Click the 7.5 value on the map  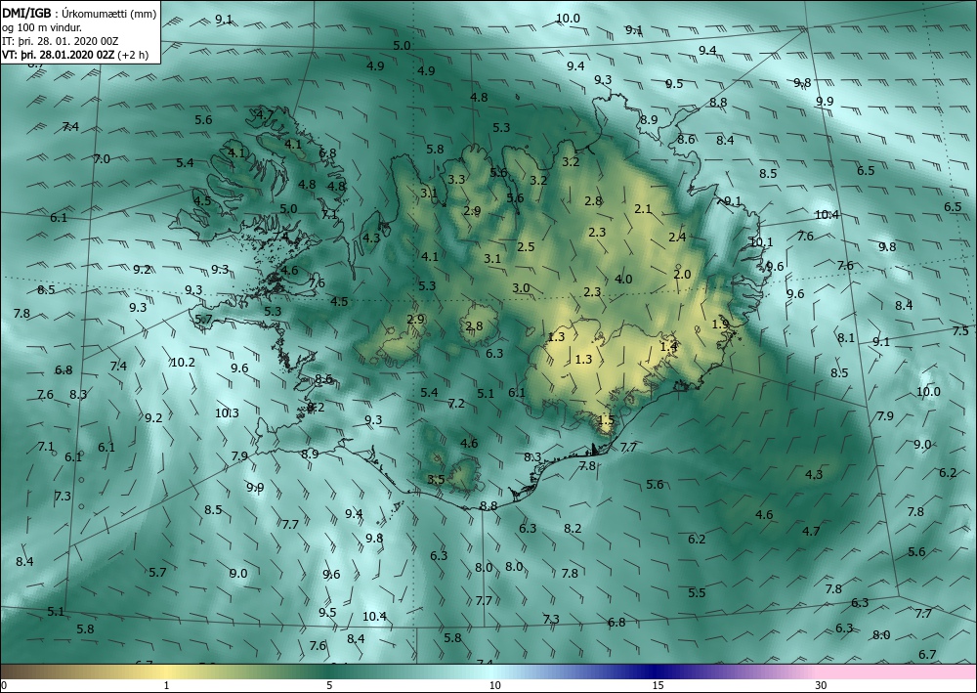coord(960,331)
